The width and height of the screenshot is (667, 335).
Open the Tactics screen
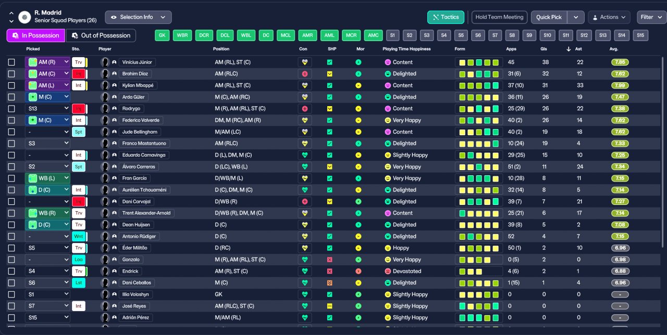click(x=446, y=17)
